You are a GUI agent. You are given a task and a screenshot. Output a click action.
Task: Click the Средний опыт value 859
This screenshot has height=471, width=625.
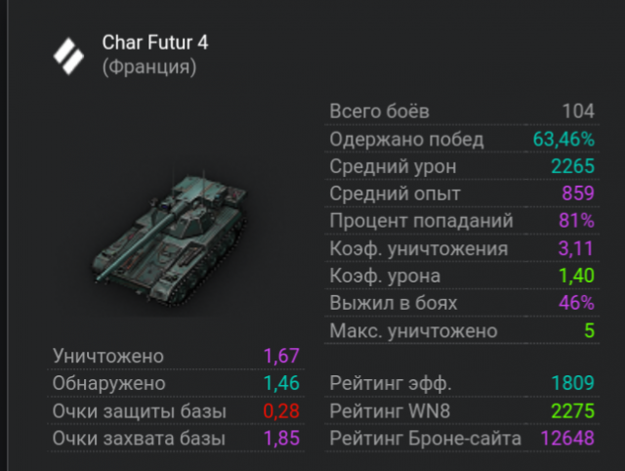578,193
